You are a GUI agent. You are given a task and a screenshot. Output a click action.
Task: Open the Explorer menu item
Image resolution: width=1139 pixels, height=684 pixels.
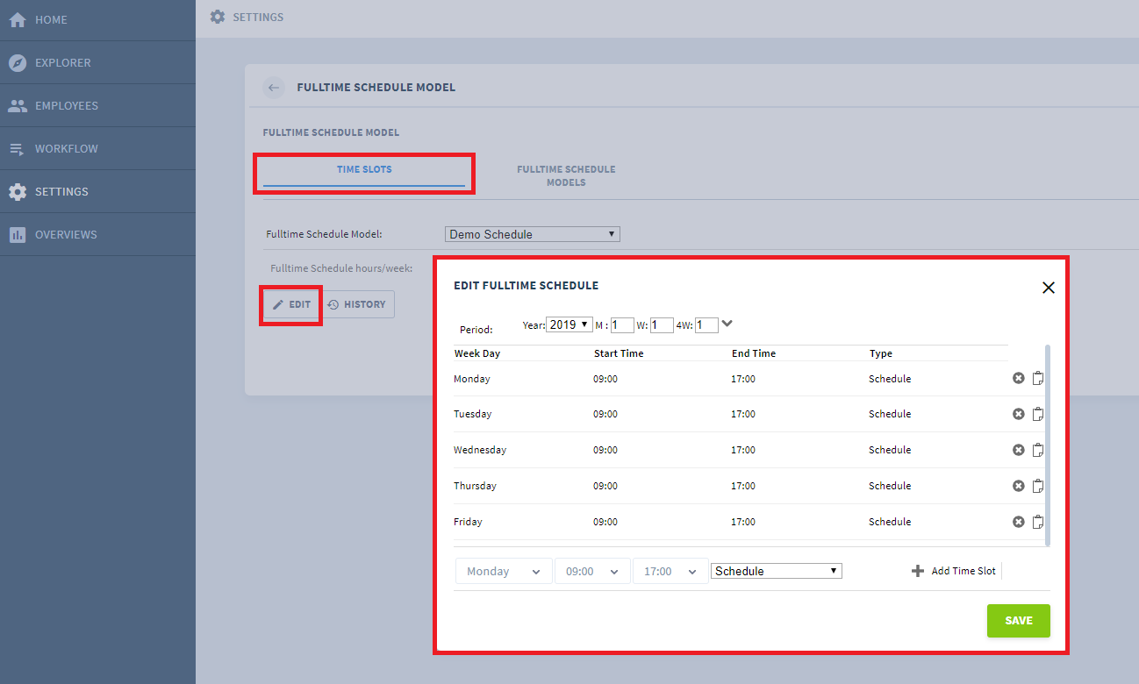pyautogui.click(x=97, y=62)
